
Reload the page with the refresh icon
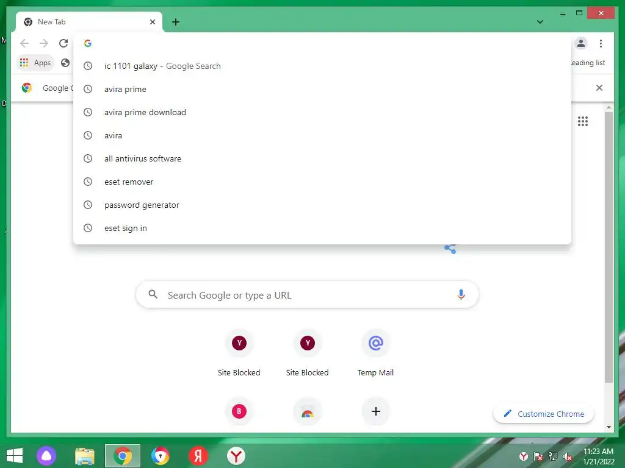(63, 43)
